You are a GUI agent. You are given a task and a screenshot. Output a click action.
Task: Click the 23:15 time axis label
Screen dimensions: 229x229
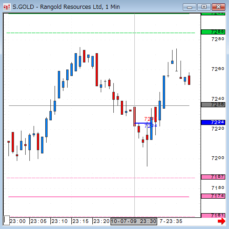pos(81,221)
